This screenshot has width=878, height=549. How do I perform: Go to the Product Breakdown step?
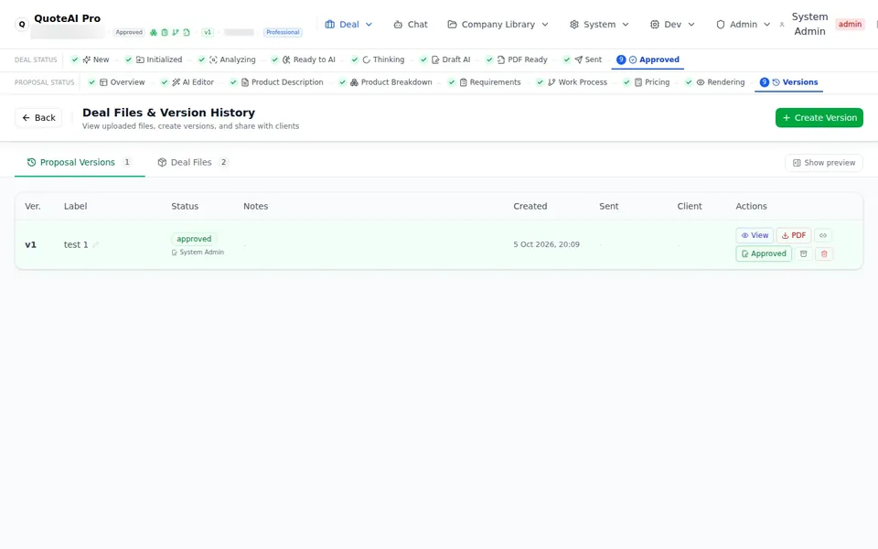tap(386, 82)
